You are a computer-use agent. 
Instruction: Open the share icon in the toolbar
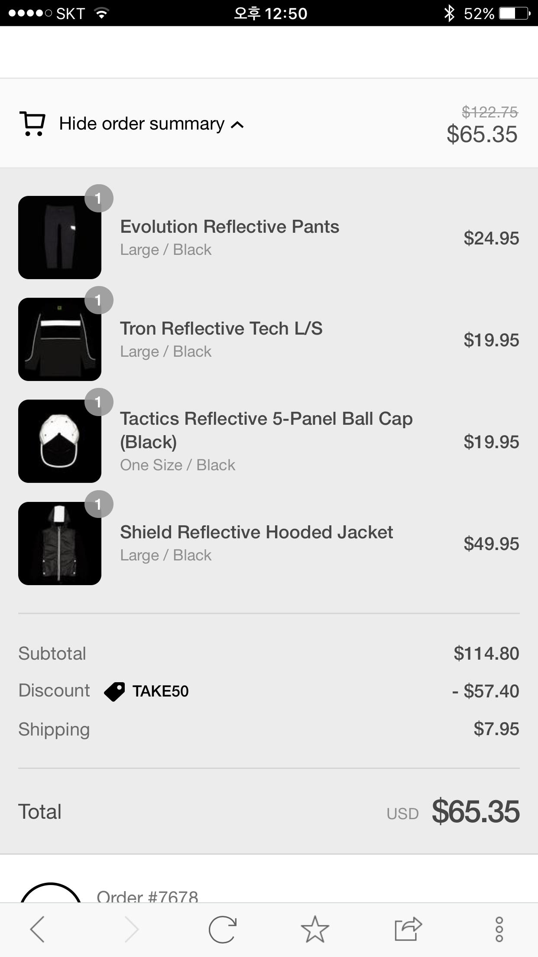(x=408, y=929)
